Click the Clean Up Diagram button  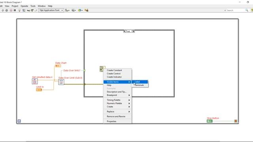[x=86, y=10]
